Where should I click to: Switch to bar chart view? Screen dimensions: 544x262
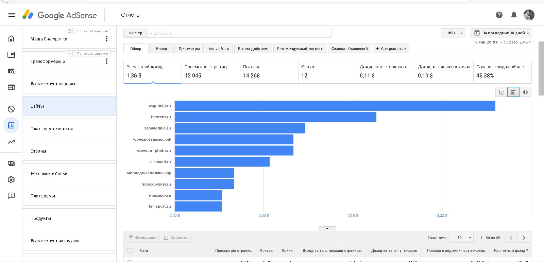[x=513, y=92]
